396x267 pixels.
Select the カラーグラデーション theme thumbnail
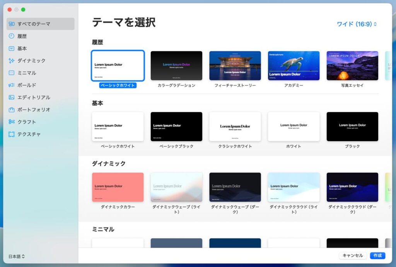tap(176, 65)
